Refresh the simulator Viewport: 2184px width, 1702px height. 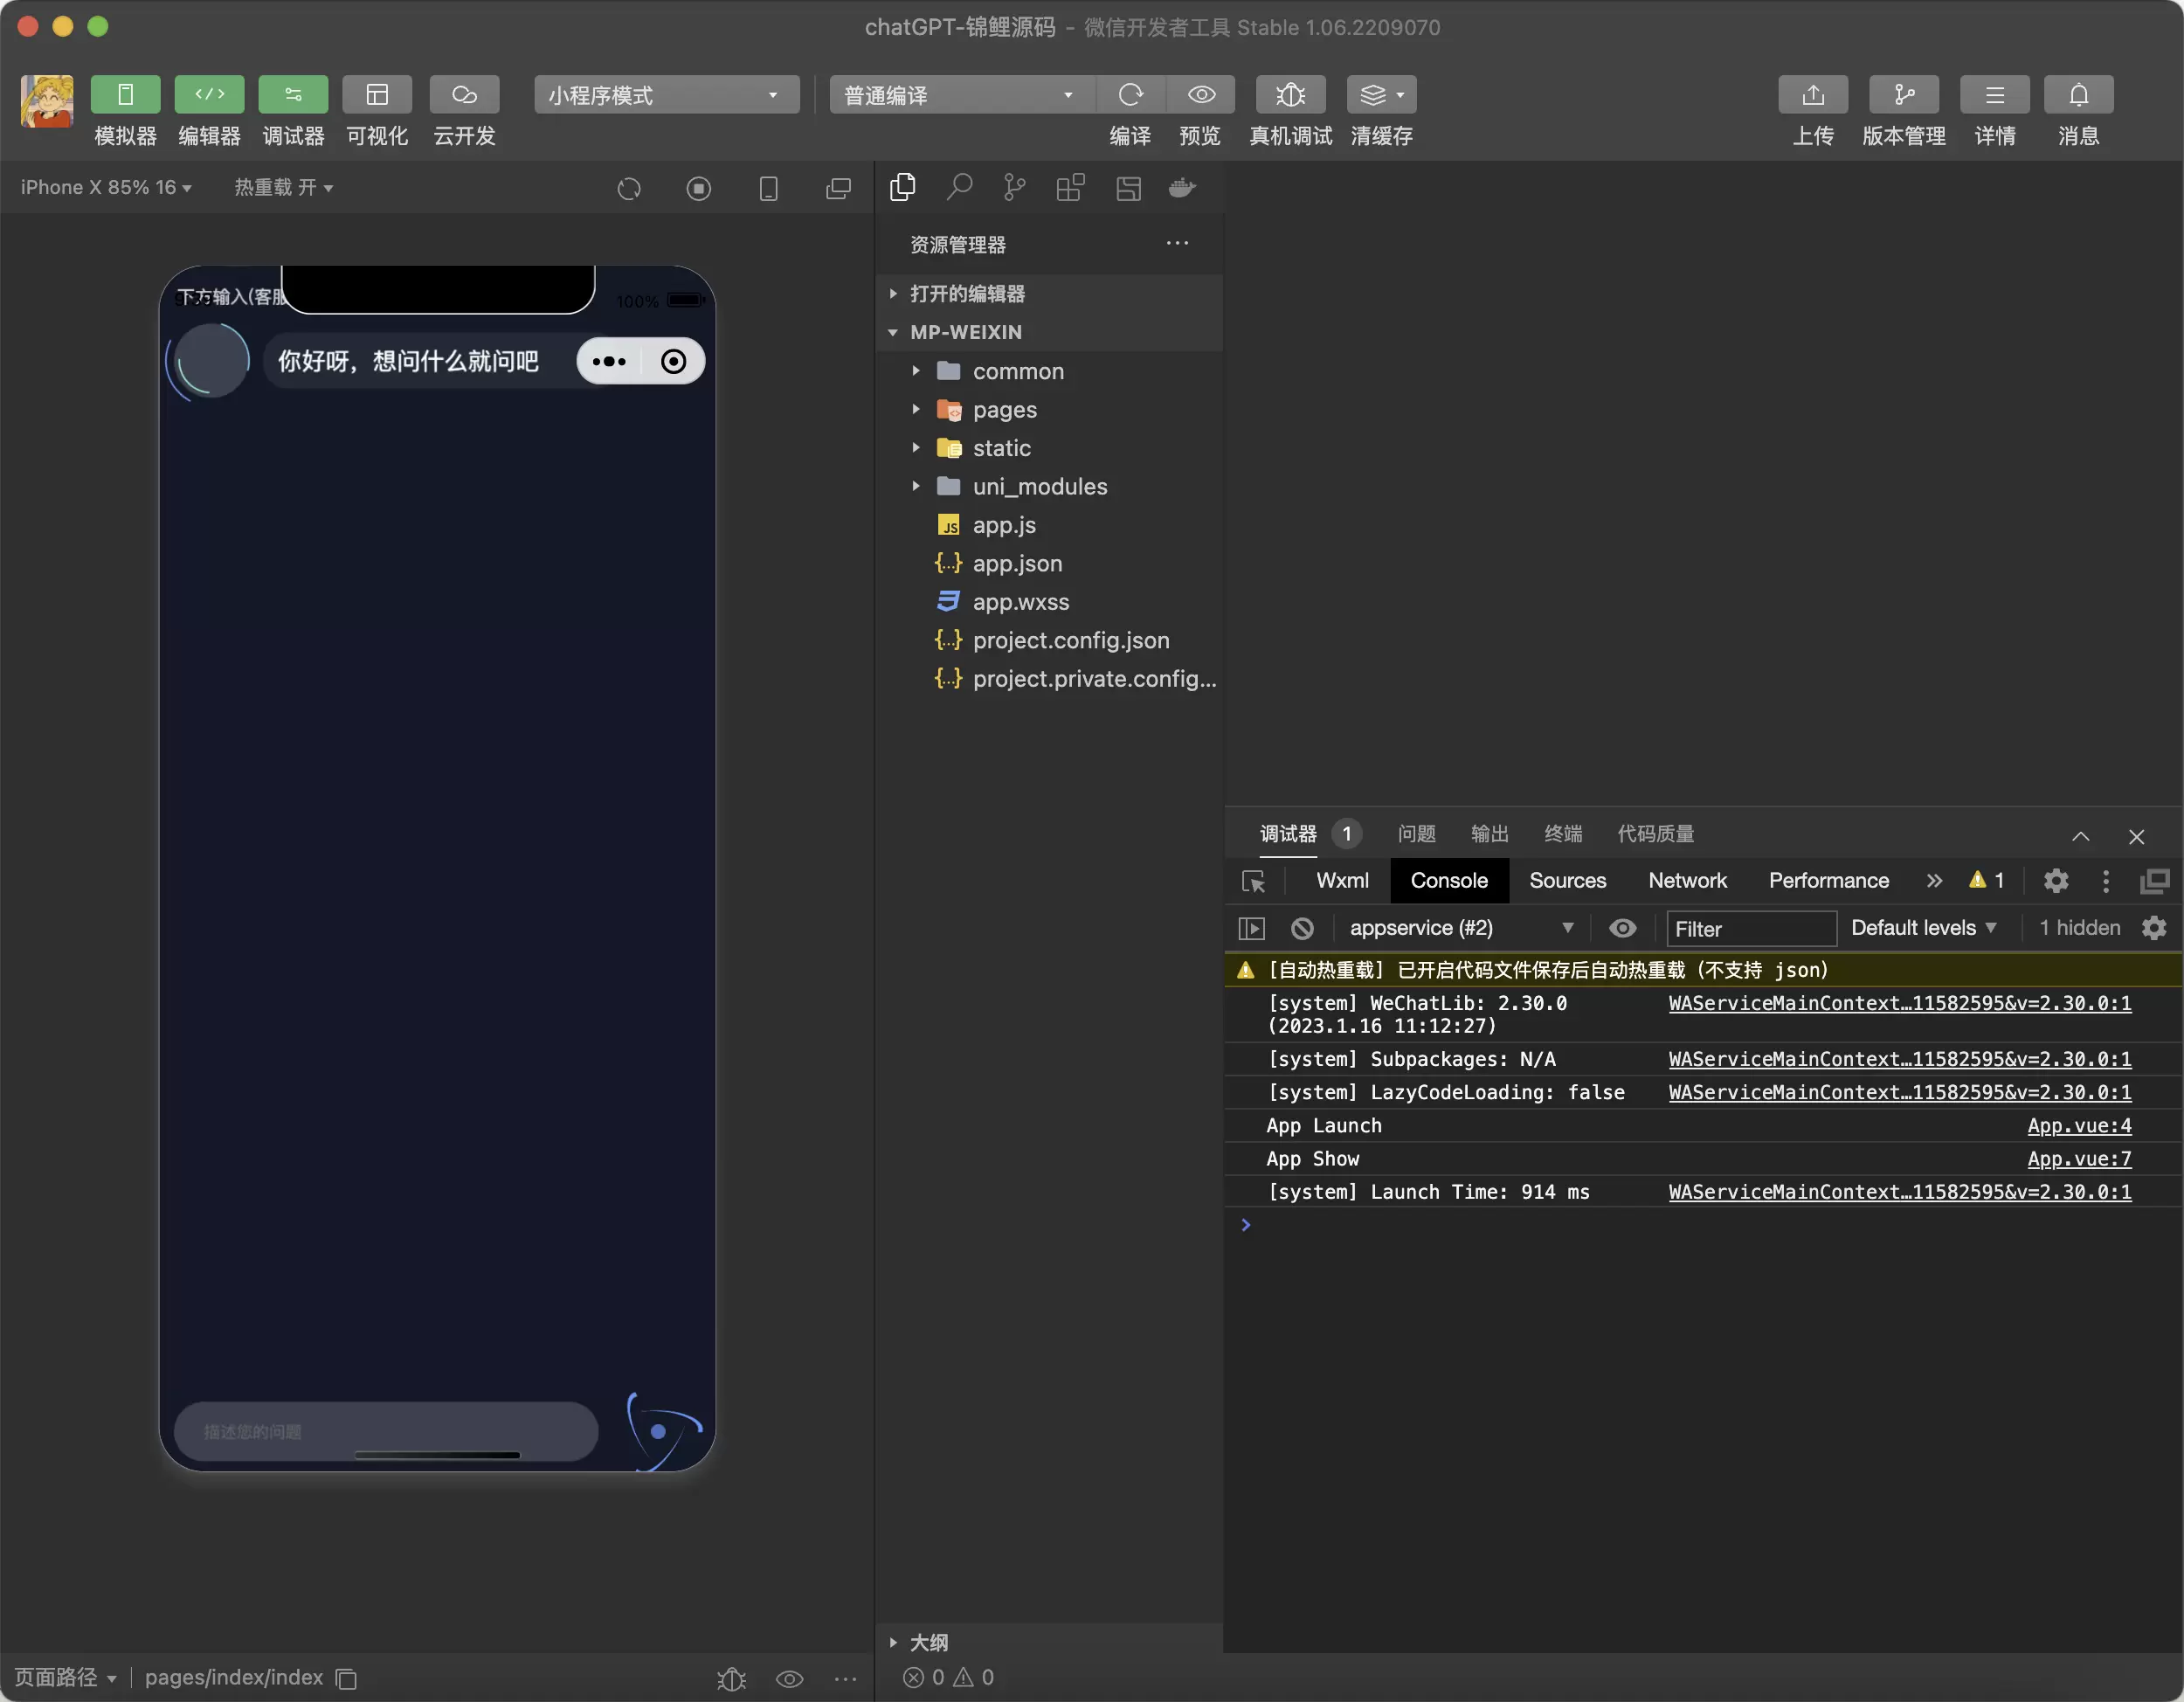629,188
